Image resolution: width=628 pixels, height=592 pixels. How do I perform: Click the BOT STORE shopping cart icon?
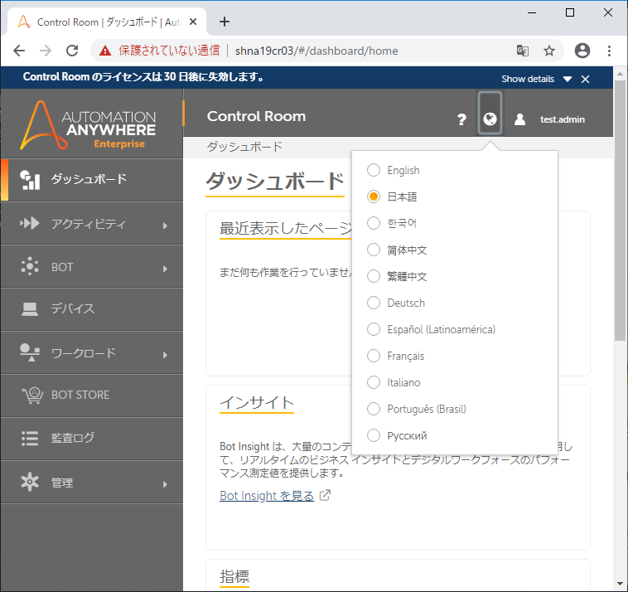(x=32, y=395)
